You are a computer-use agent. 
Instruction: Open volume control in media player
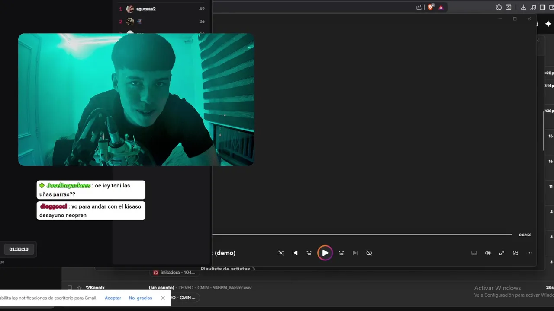(x=488, y=253)
